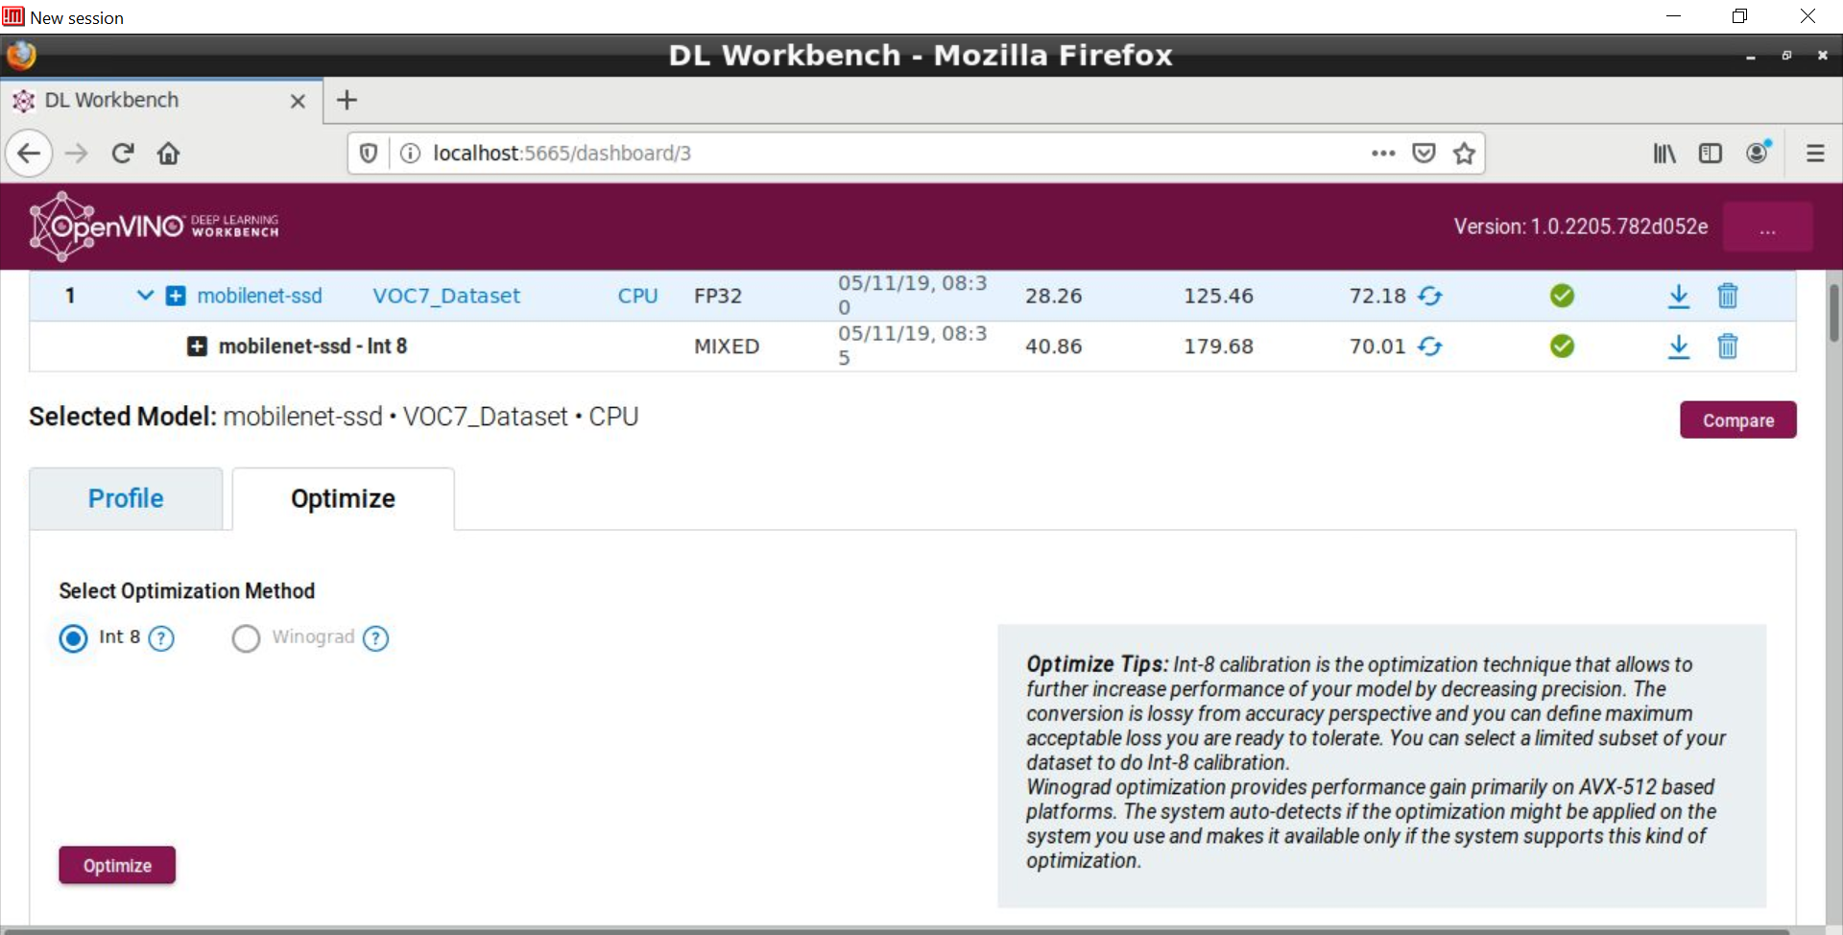Select the Int 8 optimization method

pyautogui.click(x=73, y=638)
